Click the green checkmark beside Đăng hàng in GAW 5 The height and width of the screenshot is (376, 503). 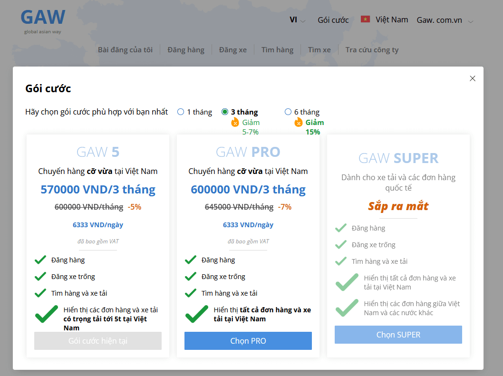click(x=40, y=260)
